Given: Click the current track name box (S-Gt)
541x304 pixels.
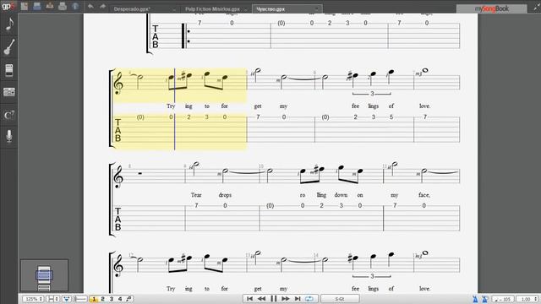Looking at the screenshot, I should click(x=340, y=299).
